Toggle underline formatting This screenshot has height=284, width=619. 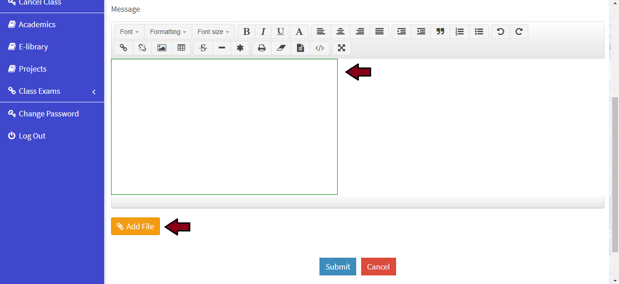click(x=280, y=32)
